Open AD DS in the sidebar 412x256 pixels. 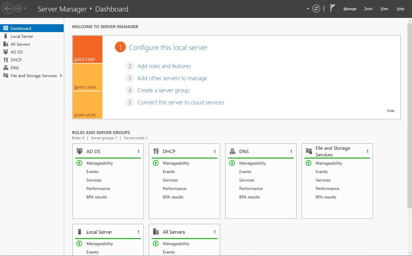(x=32, y=52)
